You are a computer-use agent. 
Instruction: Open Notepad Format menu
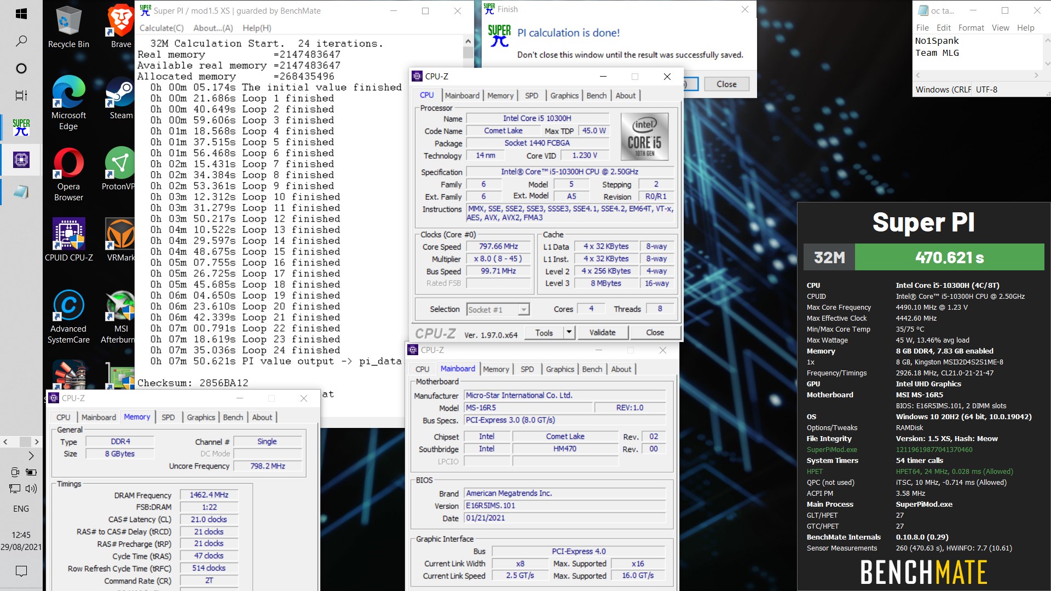[971, 28]
